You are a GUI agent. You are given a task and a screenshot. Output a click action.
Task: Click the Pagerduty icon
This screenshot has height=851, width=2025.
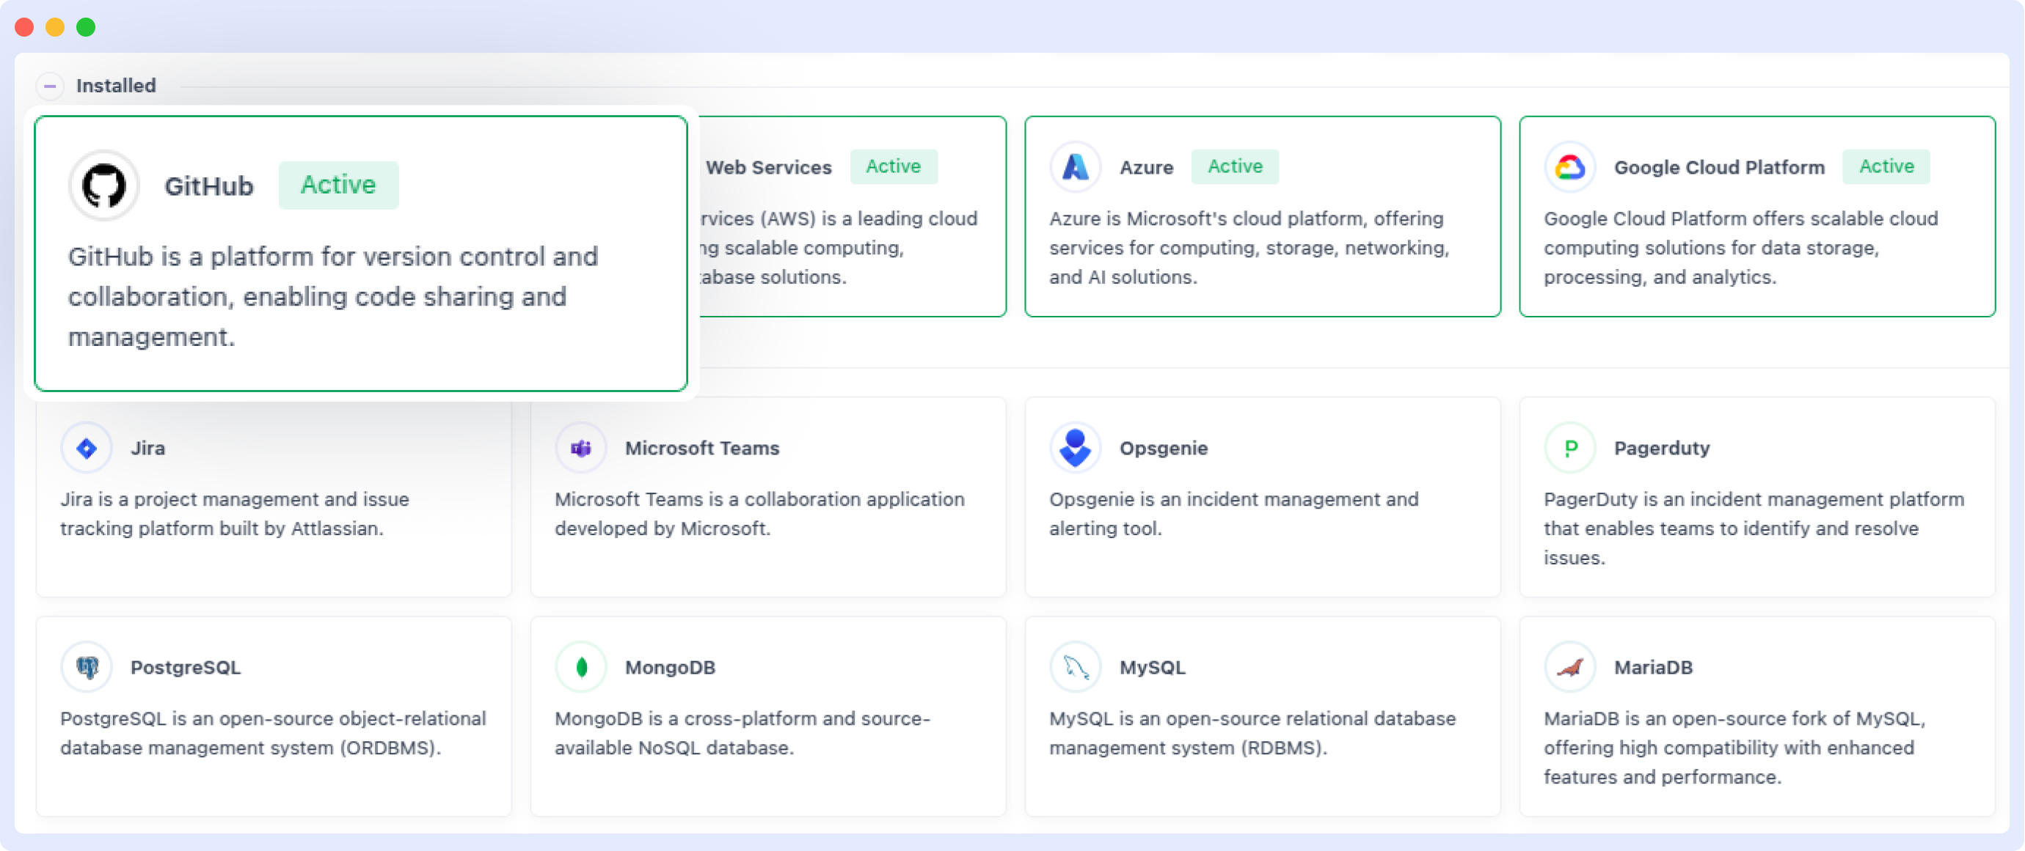coord(1569,447)
